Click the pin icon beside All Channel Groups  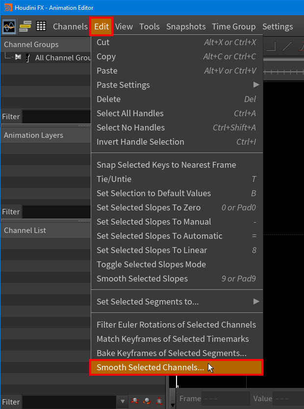(x=27, y=58)
